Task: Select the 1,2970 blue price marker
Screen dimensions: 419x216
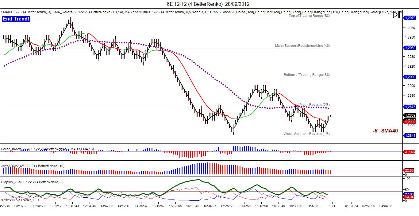Action: coord(409,18)
